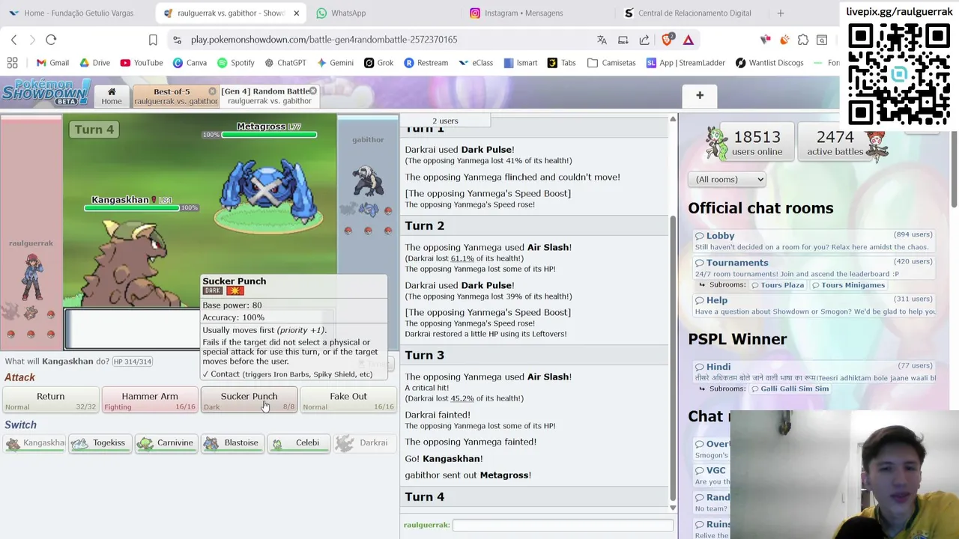The image size is (959, 539).
Task: Select the Return attack move
Action: pyautogui.click(x=50, y=401)
